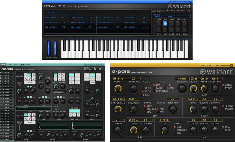Click the SAMPLE button in Attack OSC 1
This screenshot has width=235, height=142.
click(30, 83)
